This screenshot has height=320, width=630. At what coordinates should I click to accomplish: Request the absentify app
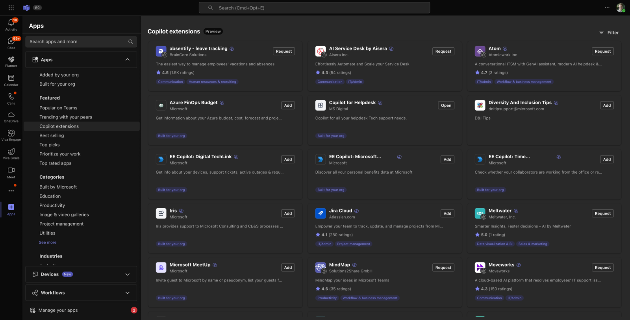[x=284, y=51]
